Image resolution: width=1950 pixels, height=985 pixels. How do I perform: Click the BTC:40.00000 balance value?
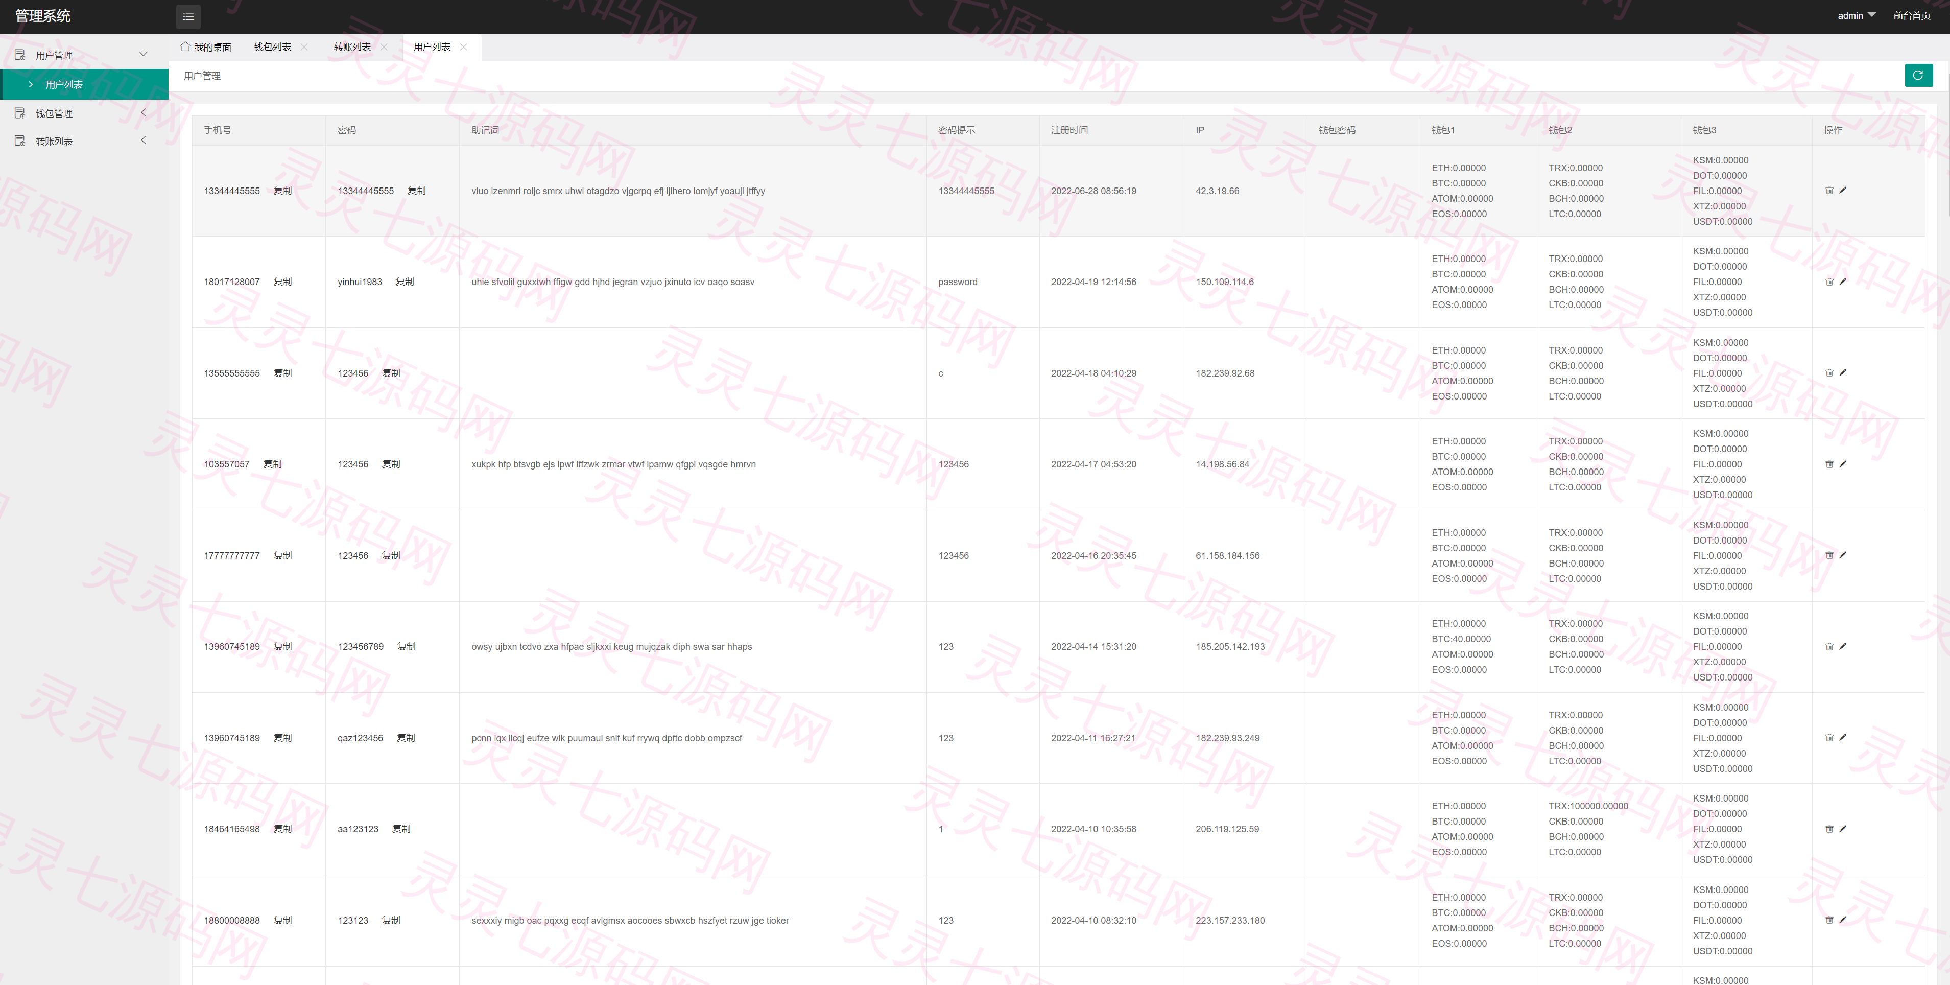1460,639
